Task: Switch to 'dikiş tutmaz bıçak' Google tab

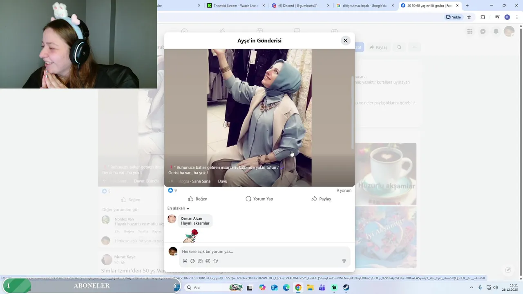Action: tap(364, 6)
